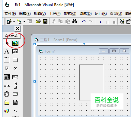Click the Open Project folder icon
The height and width of the screenshot is (117, 131).
pyautogui.click(x=38, y=21)
